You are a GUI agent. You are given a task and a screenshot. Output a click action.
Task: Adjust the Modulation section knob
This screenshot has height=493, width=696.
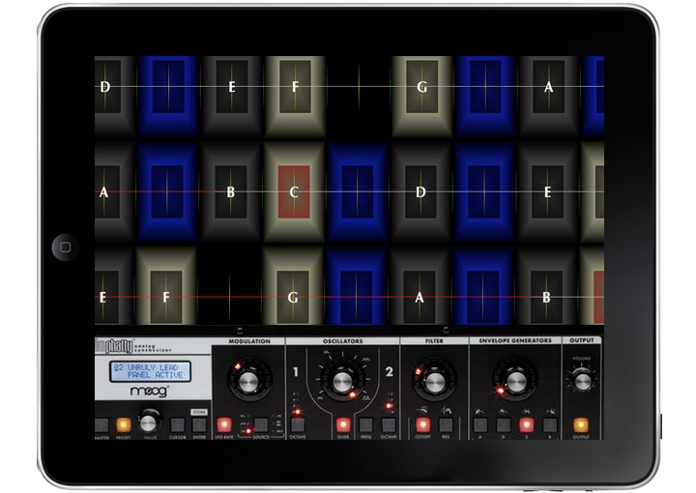[x=248, y=380]
